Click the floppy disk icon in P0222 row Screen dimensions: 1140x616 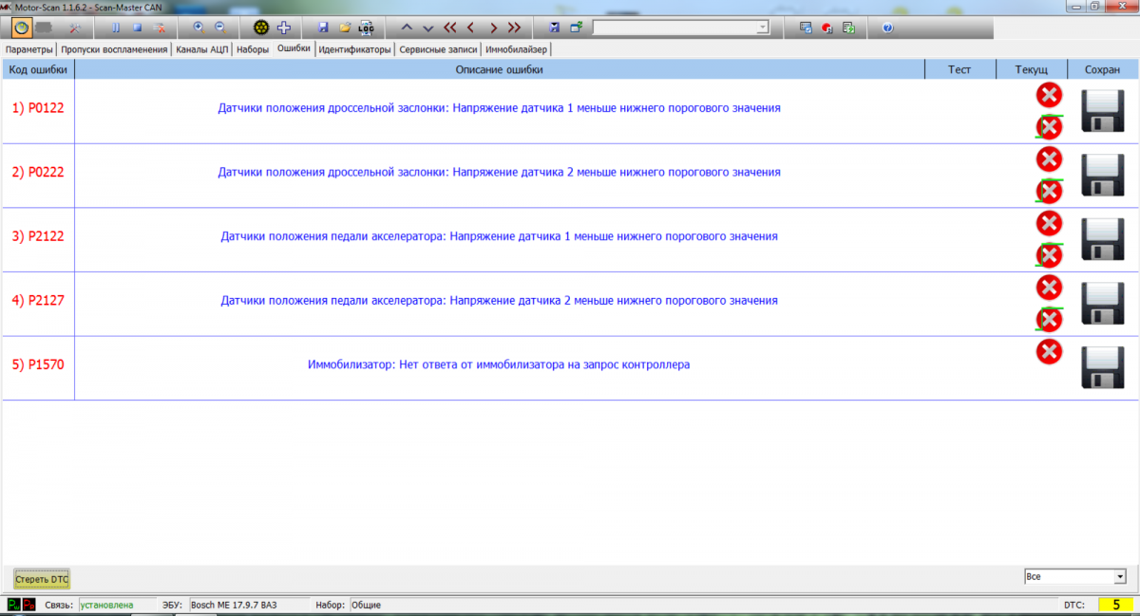(x=1103, y=175)
